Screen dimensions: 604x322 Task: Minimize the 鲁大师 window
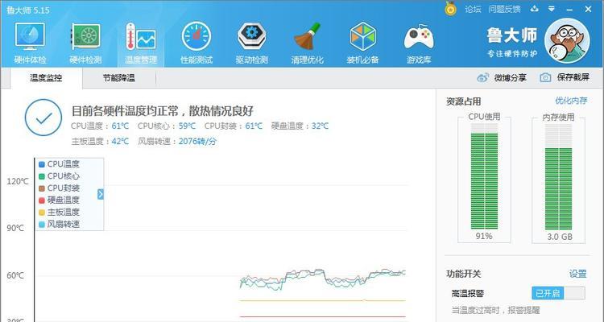569,9
